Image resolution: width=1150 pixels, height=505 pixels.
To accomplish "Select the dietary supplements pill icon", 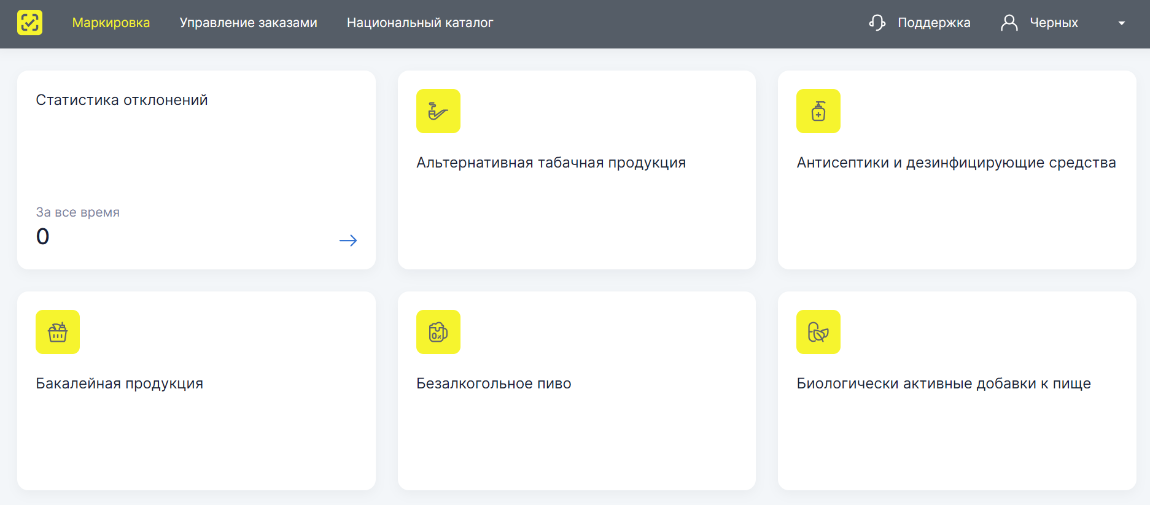I will click(818, 332).
